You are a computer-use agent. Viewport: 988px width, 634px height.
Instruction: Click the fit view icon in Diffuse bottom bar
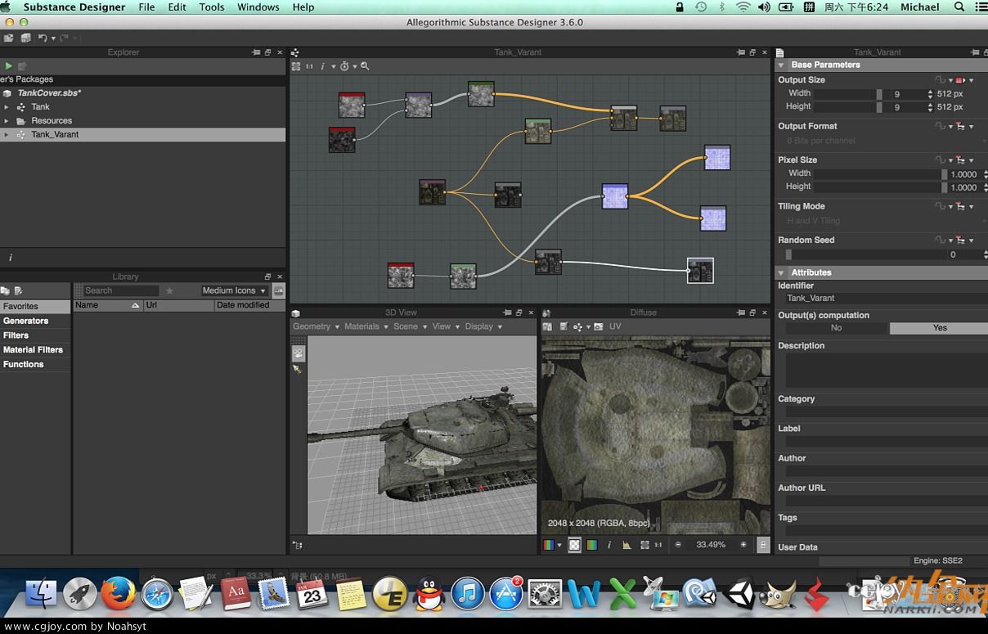[x=644, y=545]
